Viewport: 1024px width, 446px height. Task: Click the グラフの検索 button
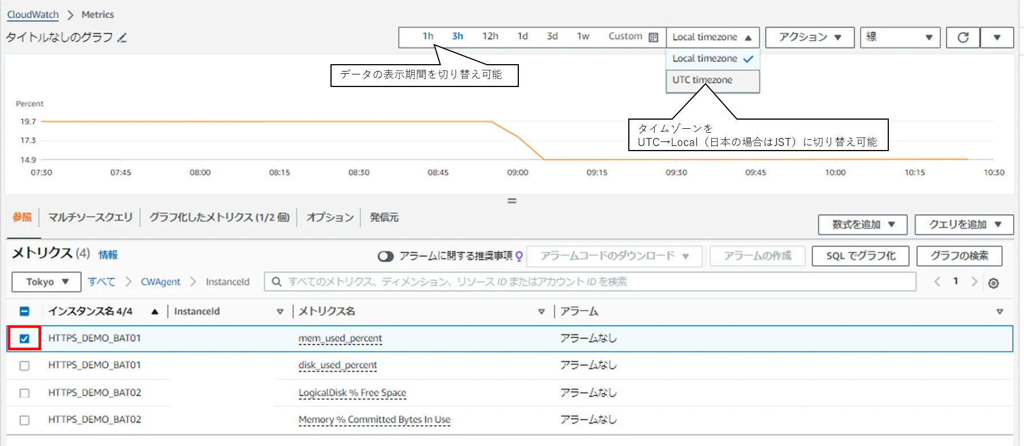(x=959, y=256)
